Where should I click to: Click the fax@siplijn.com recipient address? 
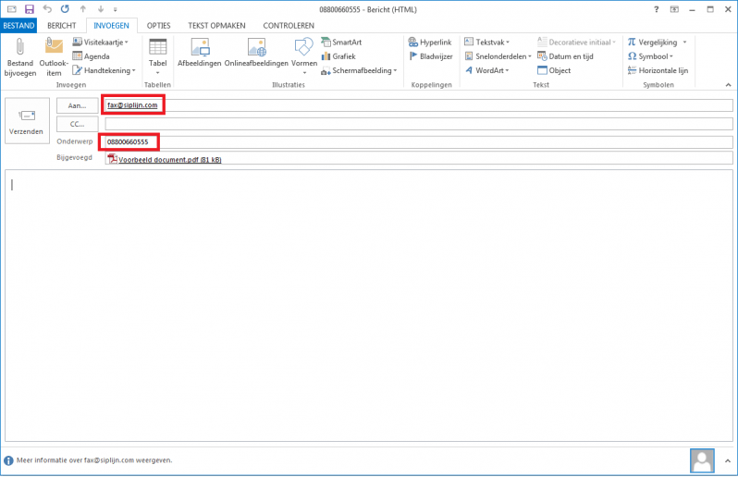click(132, 104)
